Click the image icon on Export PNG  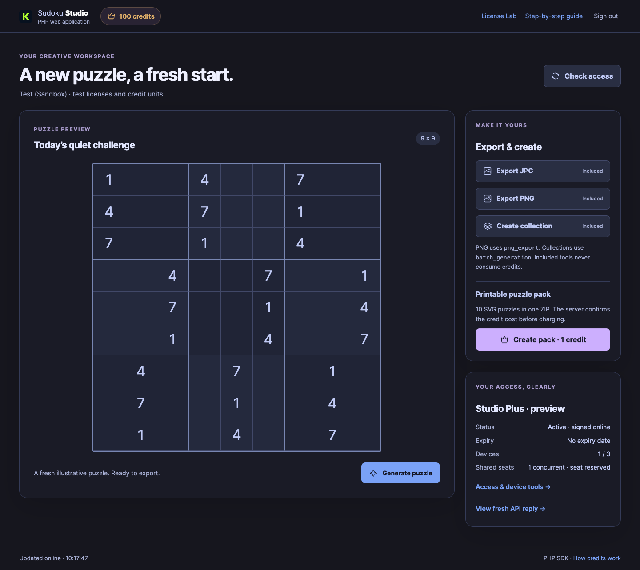[x=488, y=199]
